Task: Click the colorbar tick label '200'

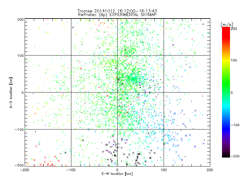Action: click(x=234, y=29)
